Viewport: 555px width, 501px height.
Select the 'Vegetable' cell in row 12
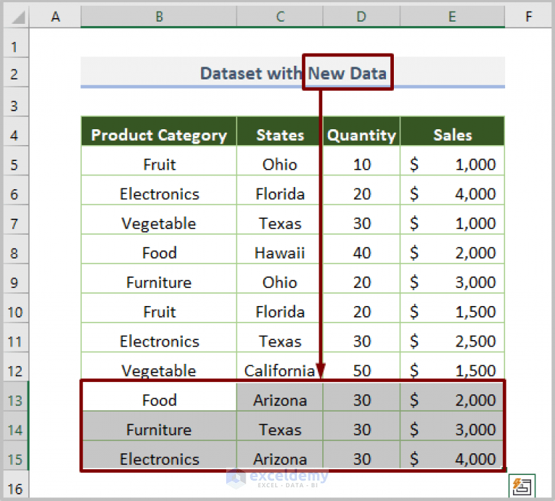coord(159,367)
